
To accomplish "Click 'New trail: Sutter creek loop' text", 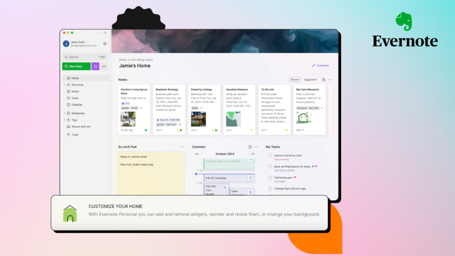I will tap(137, 164).
